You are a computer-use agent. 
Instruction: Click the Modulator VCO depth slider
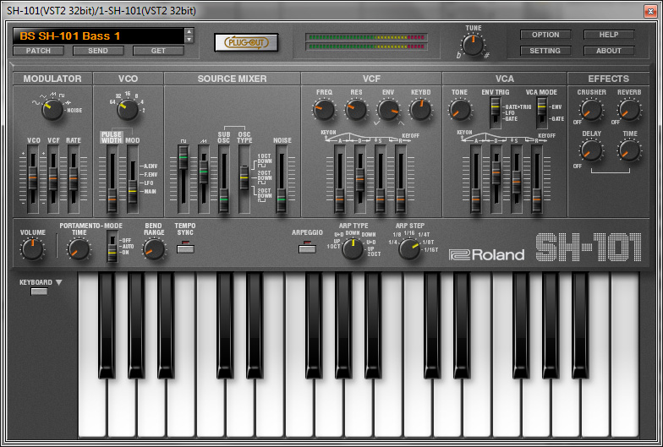32,179
